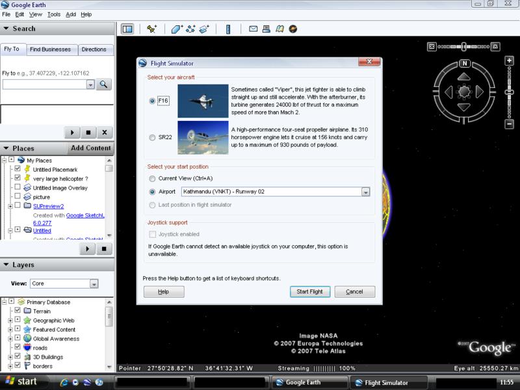
Task: Open the Layers View dropdown
Action: (x=94, y=284)
